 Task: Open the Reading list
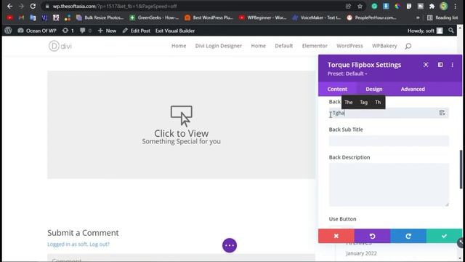click(x=442, y=17)
